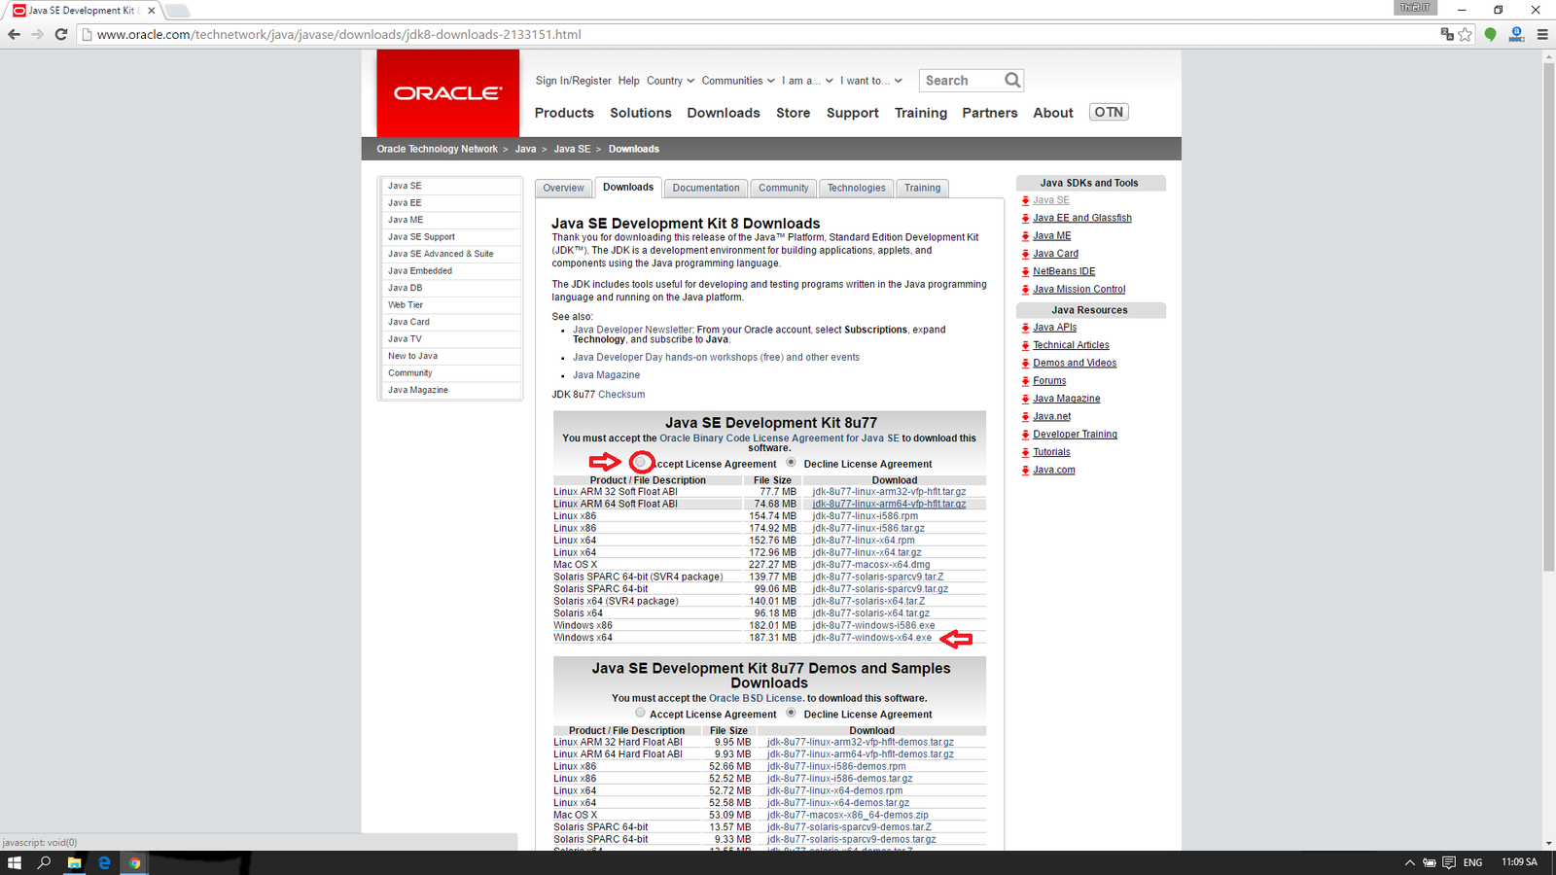Image resolution: width=1556 pixels, height=875 pixels.
Task: Click the taskbar clock showing 11:09
Action: (x=1519, y=862)
